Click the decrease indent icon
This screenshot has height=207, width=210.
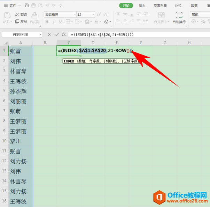[139, 14]
